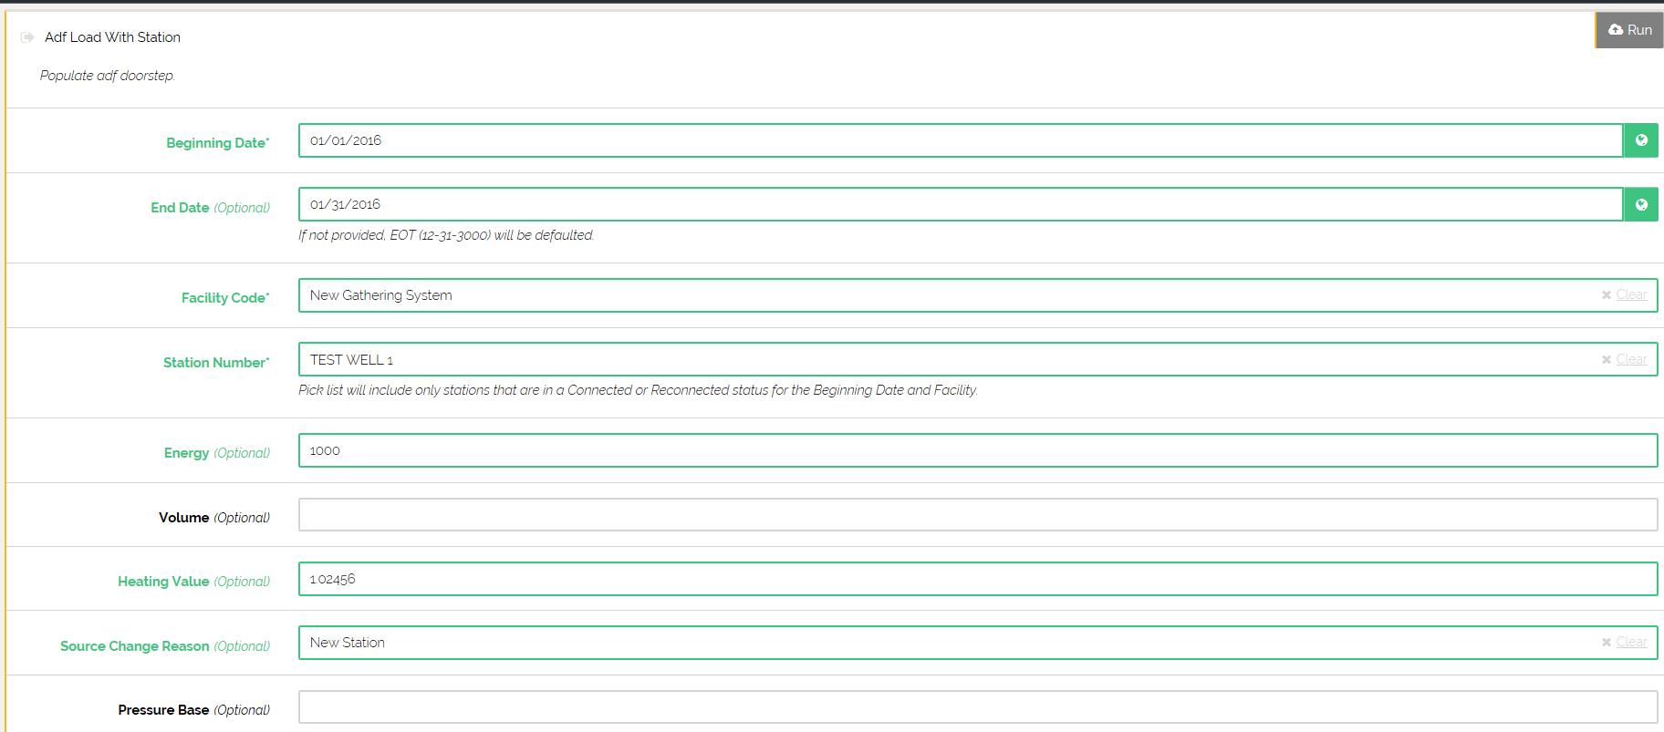The width and height of the screenshot is (1664, 732).
Task: Click the Pressure Base field label
Action: click(x=163, y=710)
